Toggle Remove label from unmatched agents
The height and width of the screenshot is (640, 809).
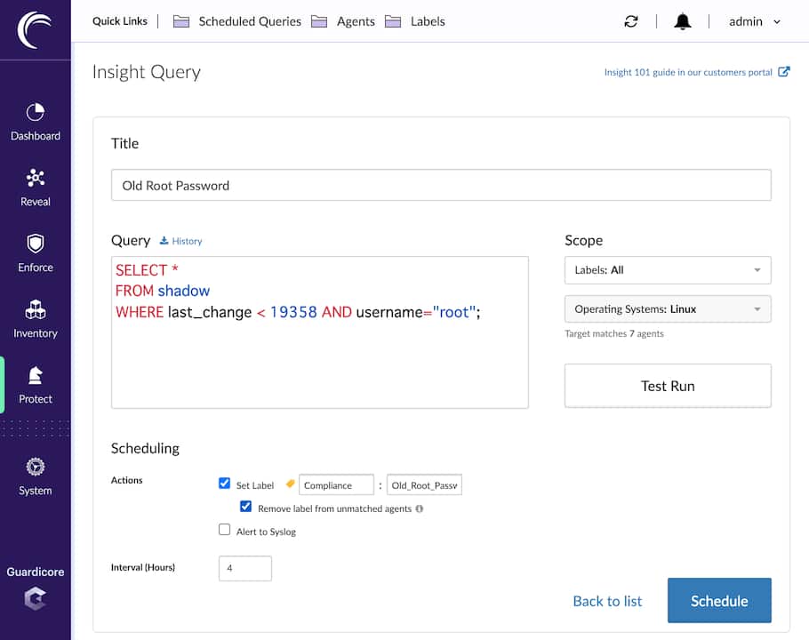[x=246, y=508]
